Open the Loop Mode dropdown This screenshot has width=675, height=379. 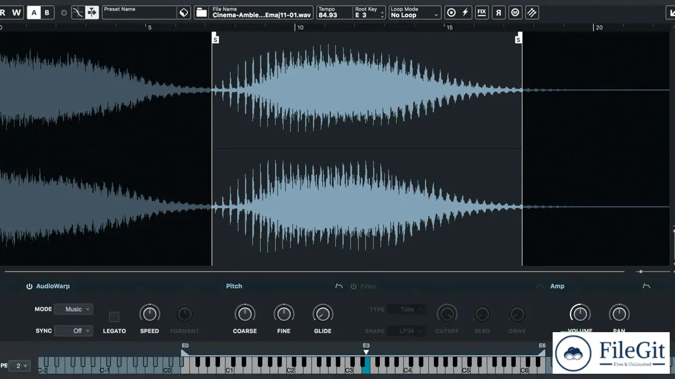click(x=414, y=13)
